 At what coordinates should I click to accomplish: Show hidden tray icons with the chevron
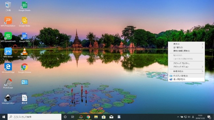click(x=178, y=117)
